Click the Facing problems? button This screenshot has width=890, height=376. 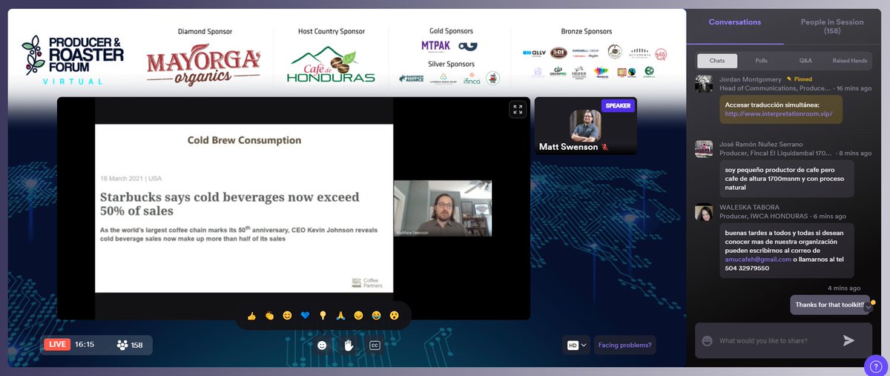624,345
